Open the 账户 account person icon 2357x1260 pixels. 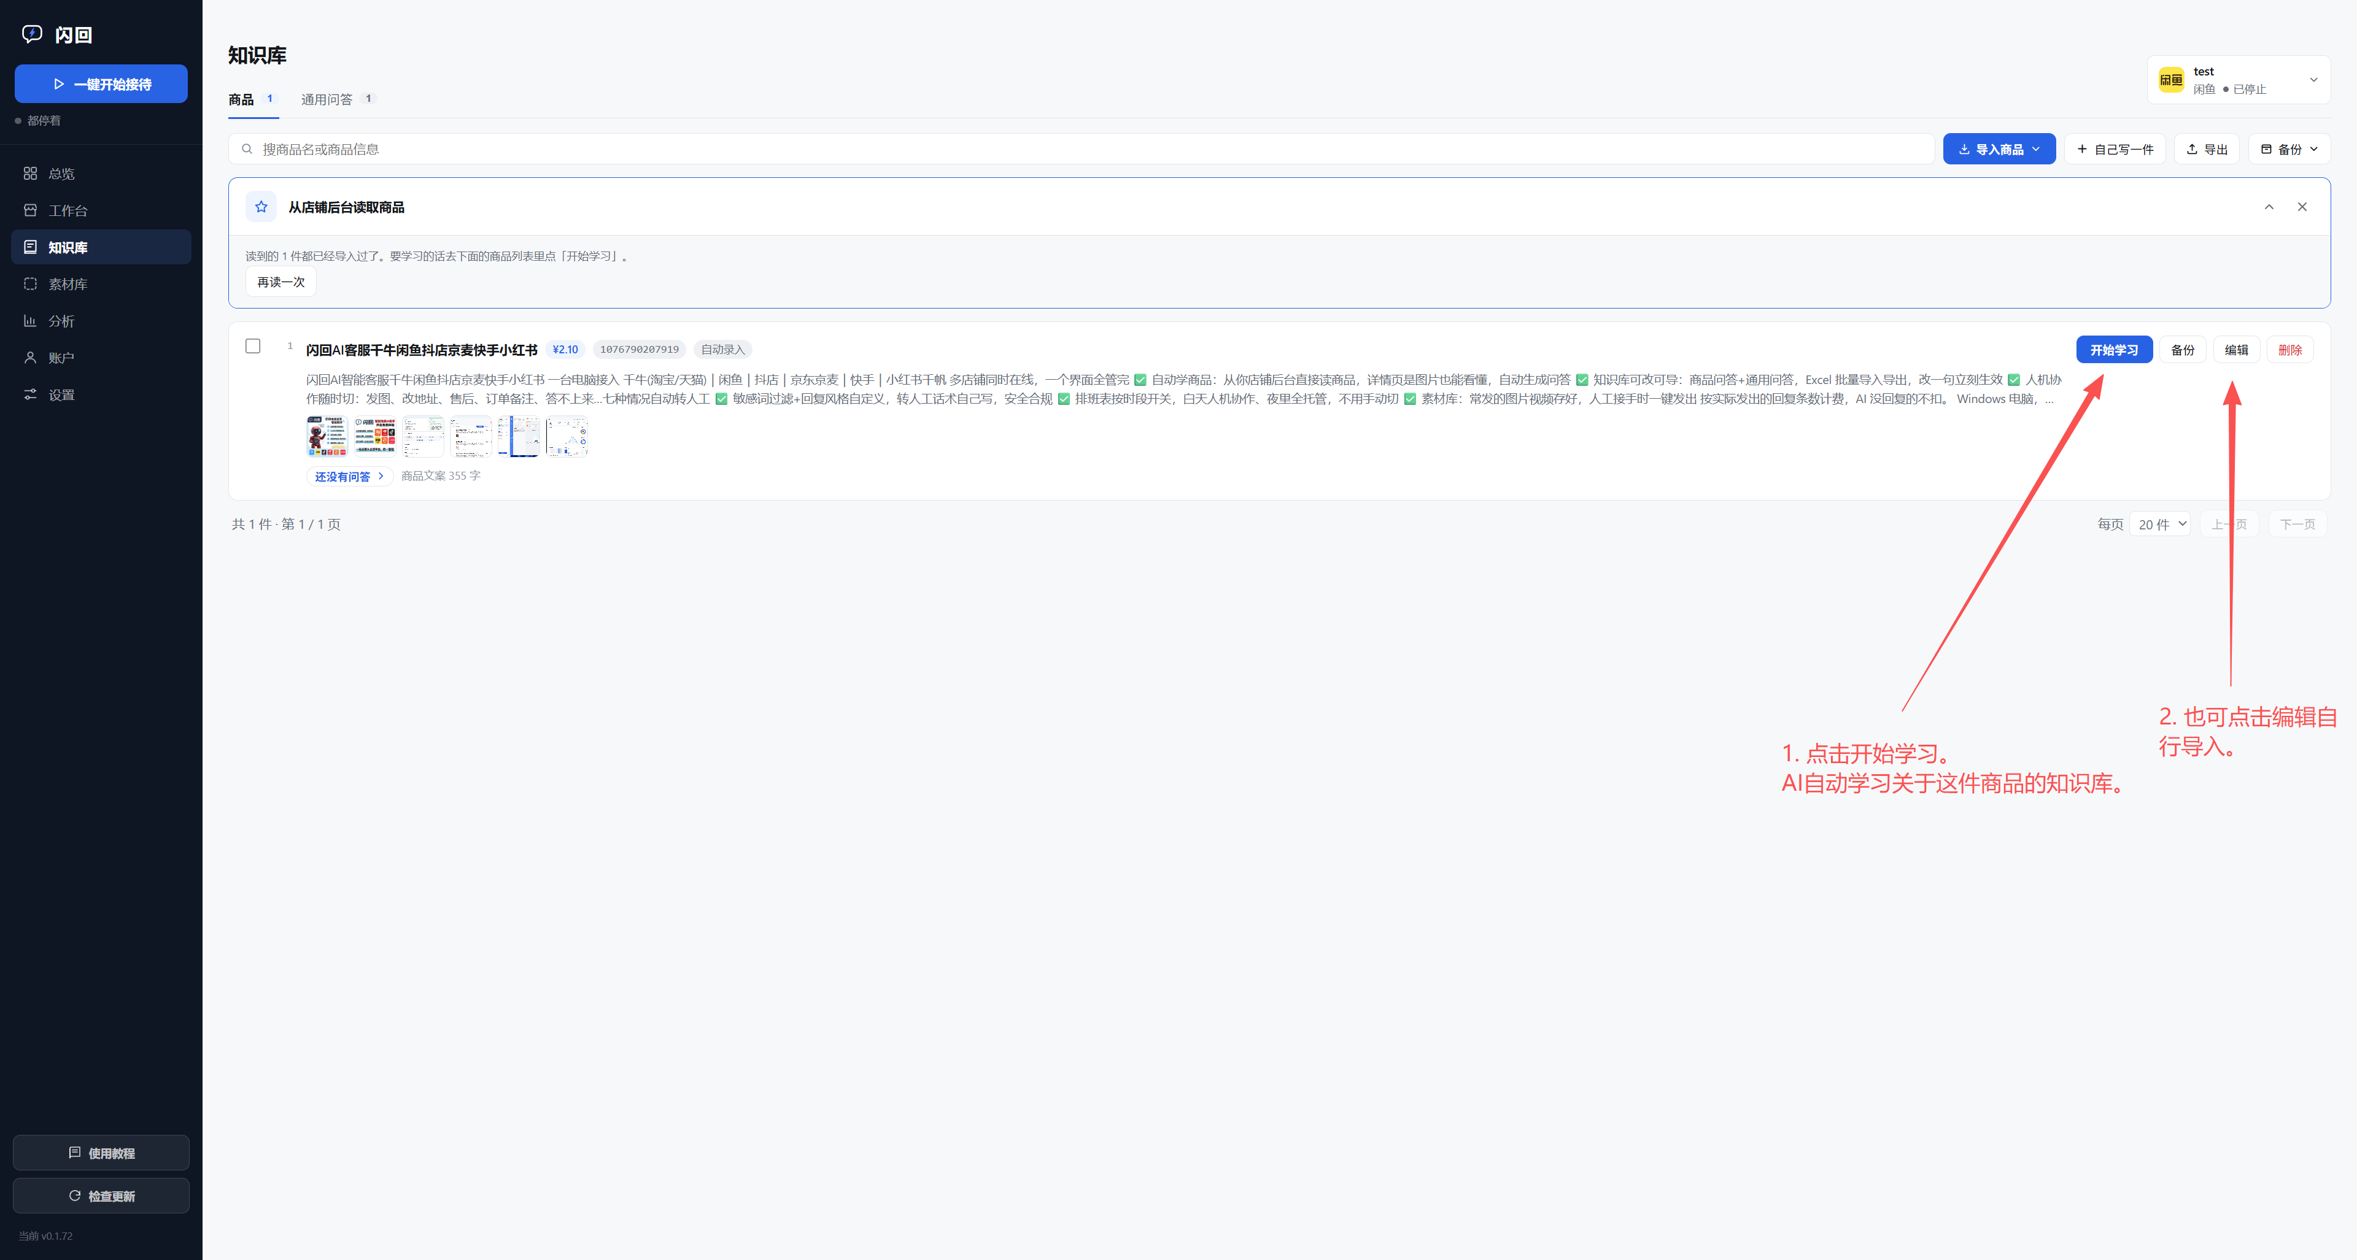click(30, 358)
